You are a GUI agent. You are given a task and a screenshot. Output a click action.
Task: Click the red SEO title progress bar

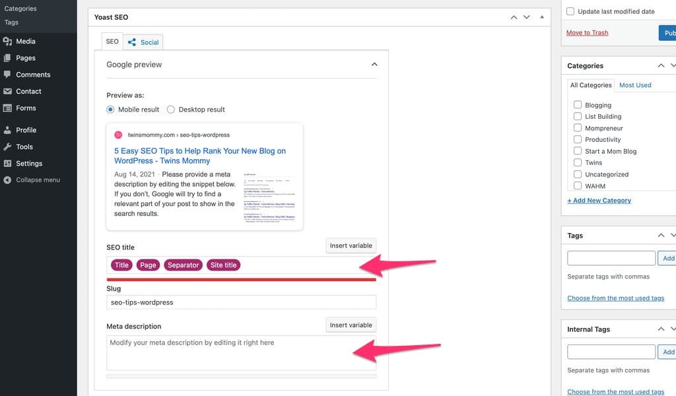coord(241,279)
